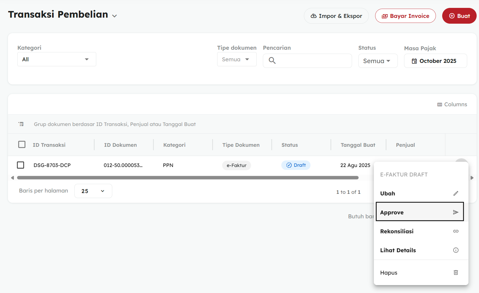Sort by Kategori column header
Screen dimensions: 479x293
pos(174,145)
